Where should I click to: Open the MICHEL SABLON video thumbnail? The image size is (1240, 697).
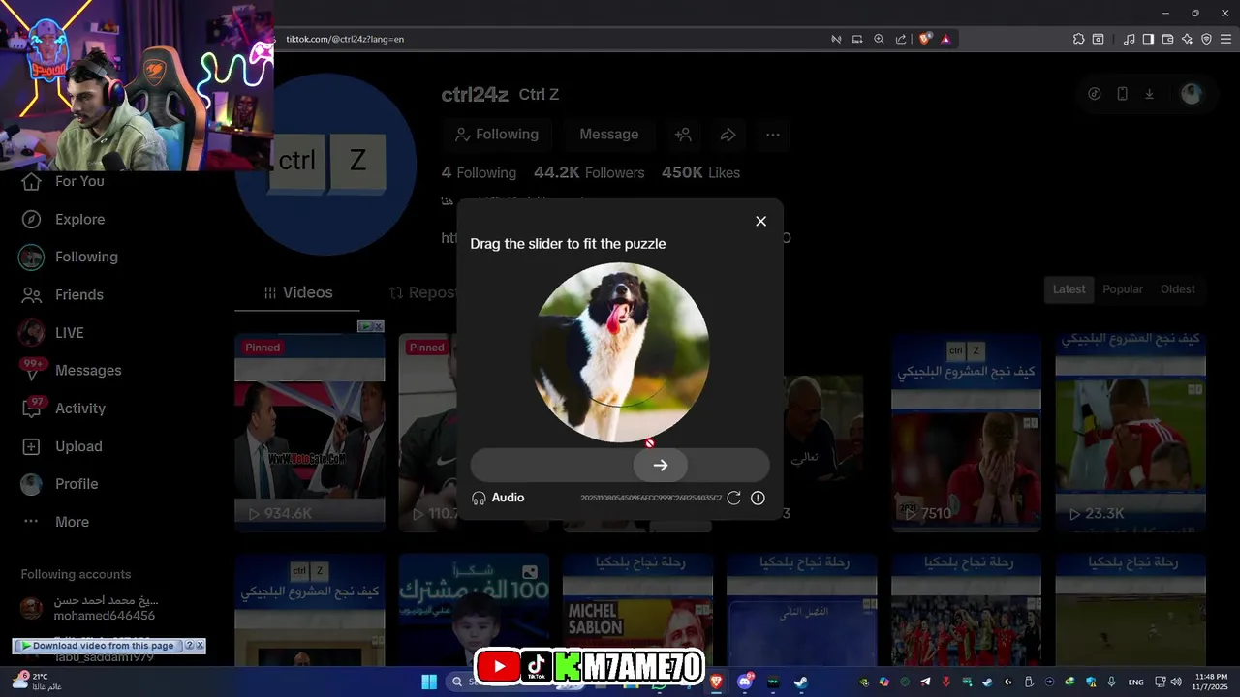coord(637,610)
